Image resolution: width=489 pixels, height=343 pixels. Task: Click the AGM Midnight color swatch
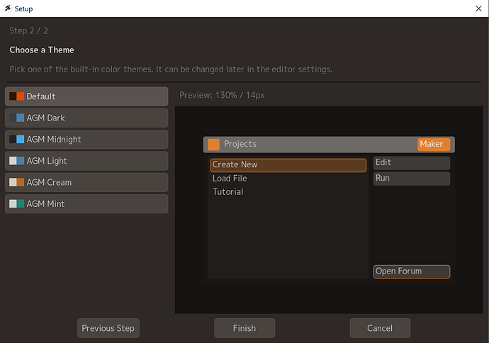16,139
